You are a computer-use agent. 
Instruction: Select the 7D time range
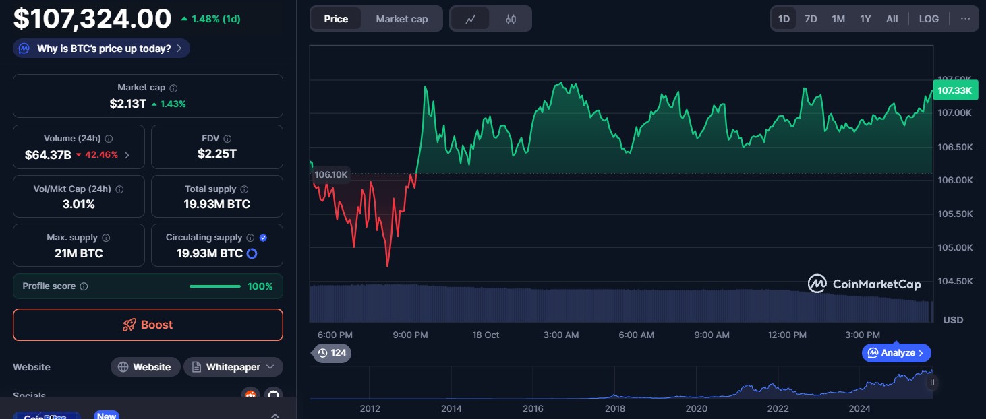(x=811, y=19)
